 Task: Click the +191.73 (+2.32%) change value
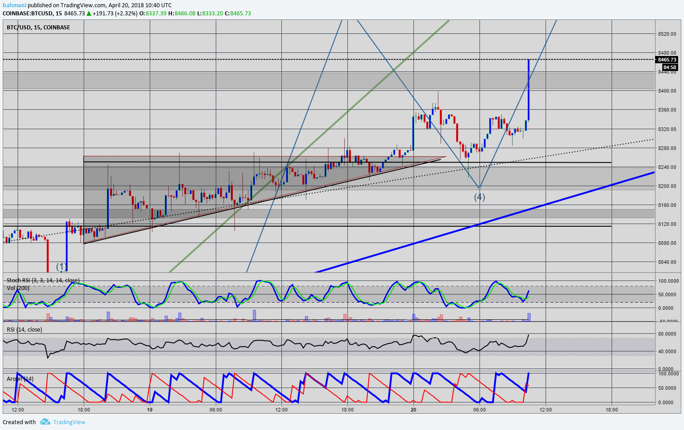[x=114, y=14]
